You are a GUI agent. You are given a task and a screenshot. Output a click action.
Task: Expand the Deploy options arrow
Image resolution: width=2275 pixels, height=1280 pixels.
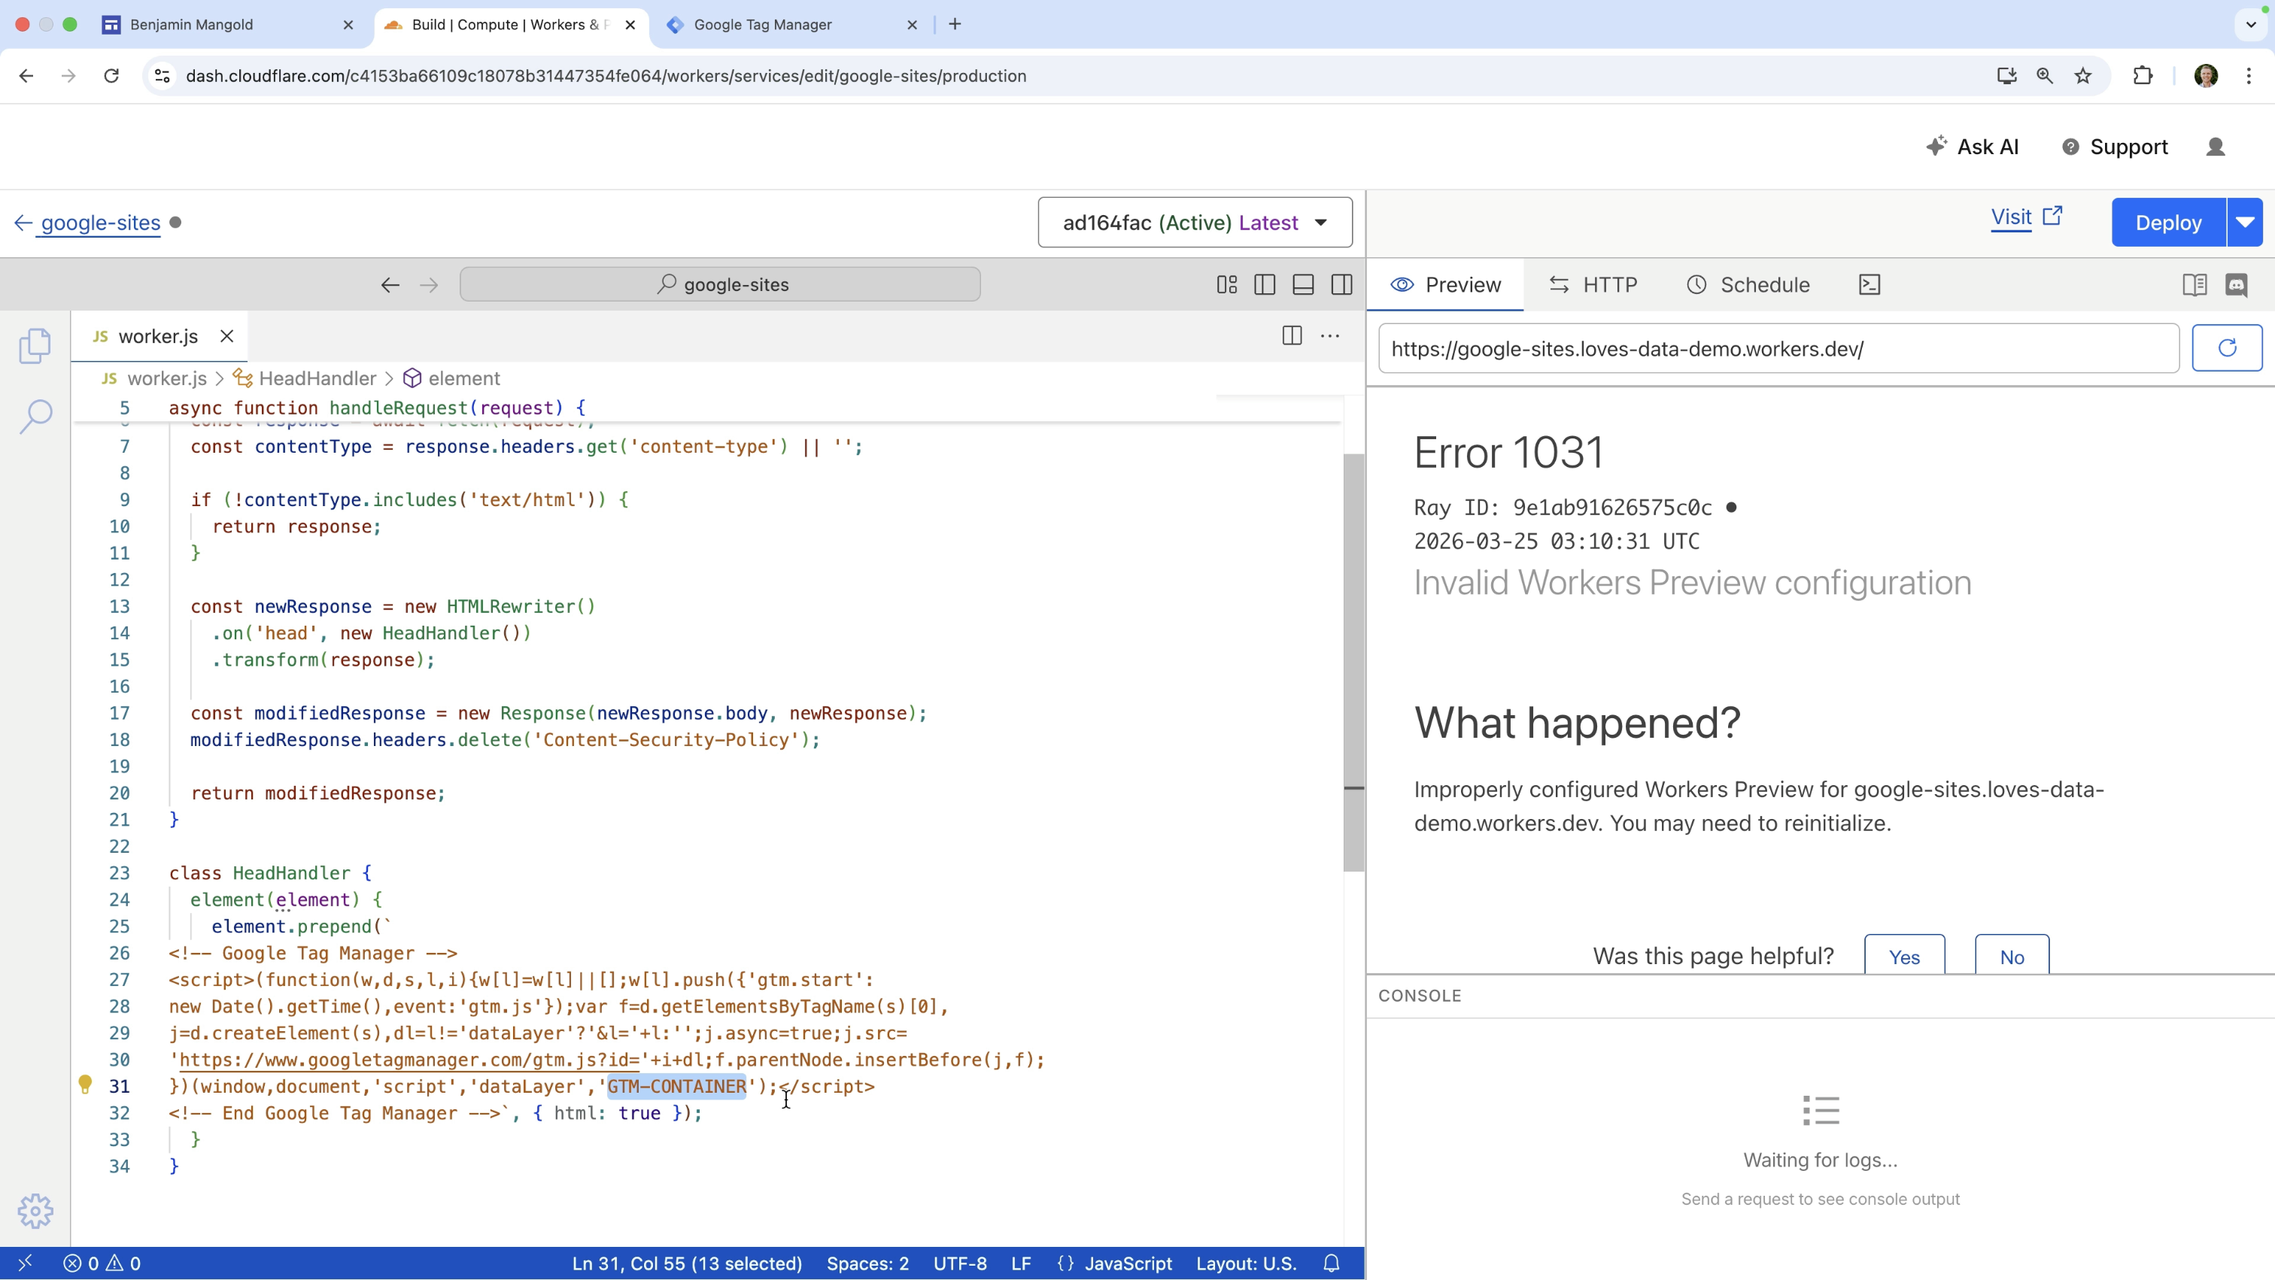tap(2245, 223)
